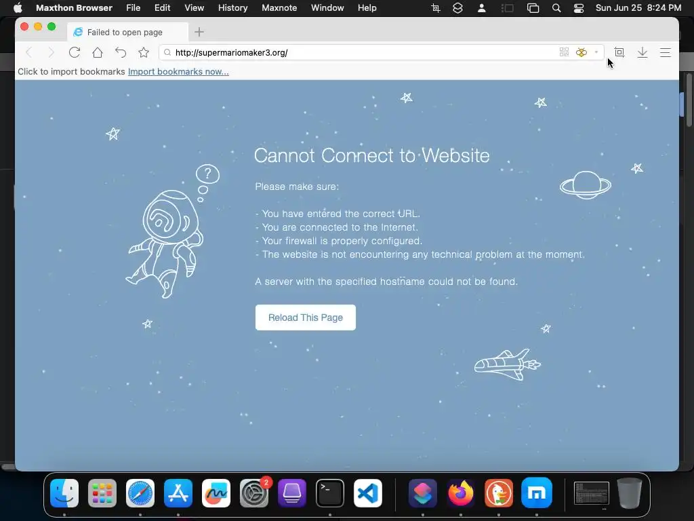Open Shortcuts app from the dock
Viewport: 694px width, 521px height.
pos(423,493)
